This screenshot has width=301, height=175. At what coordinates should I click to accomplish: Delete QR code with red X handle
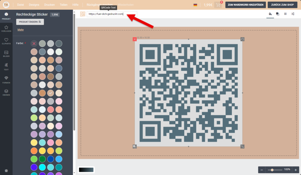135,39
